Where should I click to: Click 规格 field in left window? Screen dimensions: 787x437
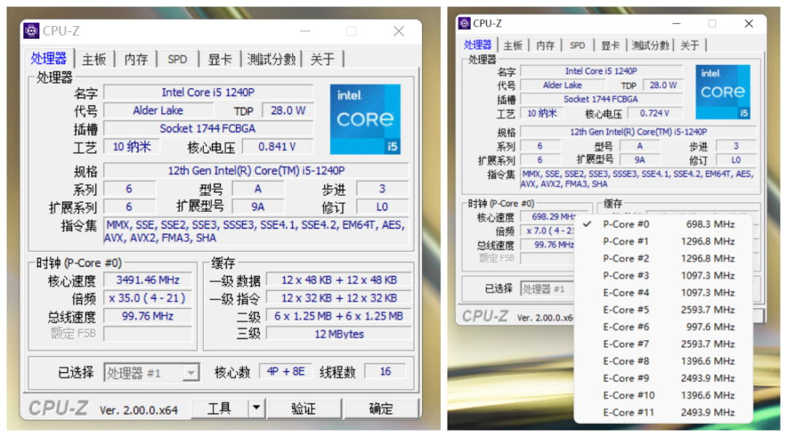tap(256, 170)
